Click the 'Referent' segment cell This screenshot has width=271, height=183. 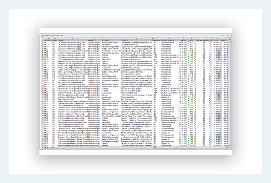tap(111, 74)
